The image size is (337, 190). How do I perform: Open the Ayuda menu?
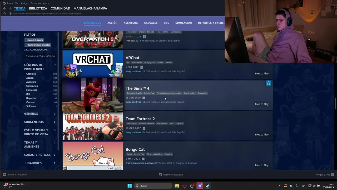coord(46,3)
